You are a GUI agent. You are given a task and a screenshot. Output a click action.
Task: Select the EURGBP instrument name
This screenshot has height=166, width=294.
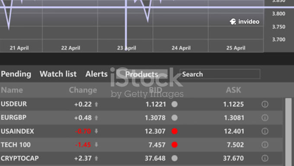click(x=13, y=117)
